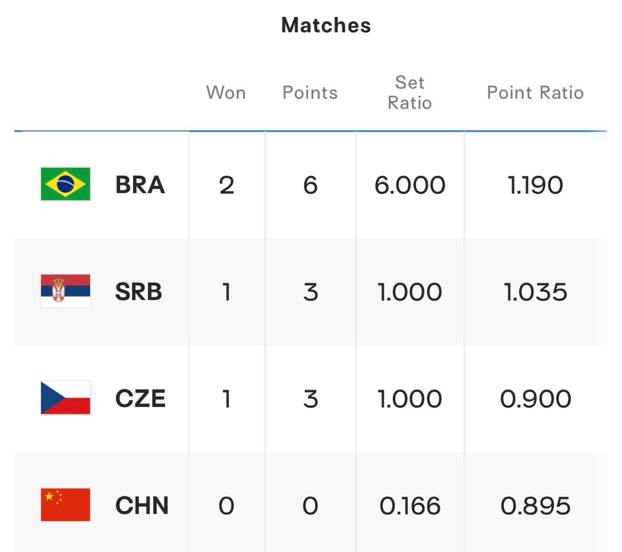
Task: Sort by the Set Ratio header
Action: coord(410,93)
